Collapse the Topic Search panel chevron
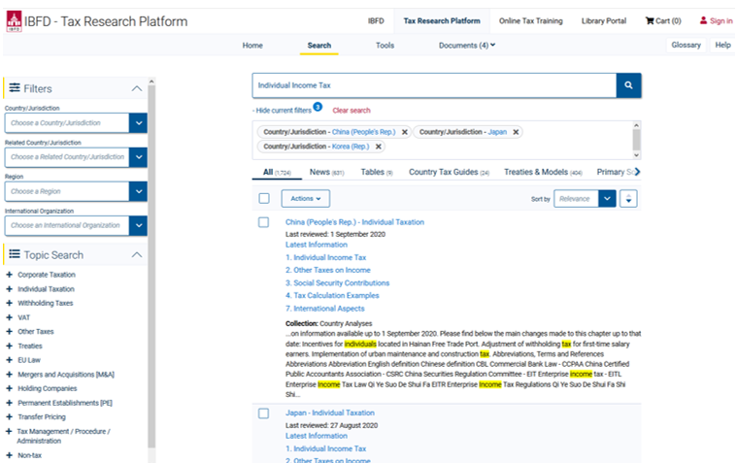 [137, 254]
